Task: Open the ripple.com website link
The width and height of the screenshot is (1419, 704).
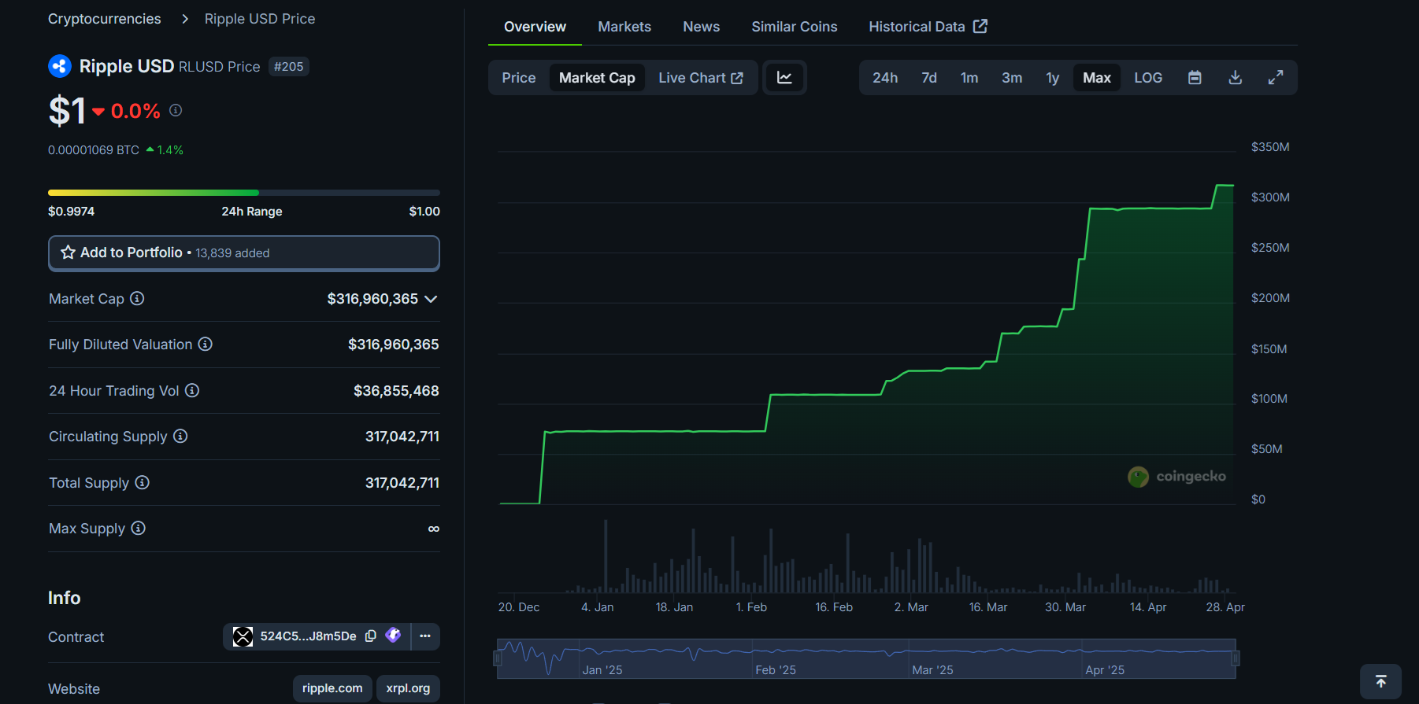Action: [332, 688]
